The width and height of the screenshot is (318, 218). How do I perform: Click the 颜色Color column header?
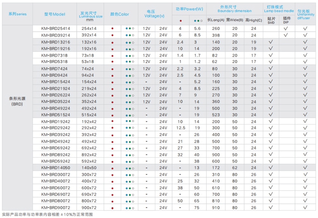click(120, 14)
